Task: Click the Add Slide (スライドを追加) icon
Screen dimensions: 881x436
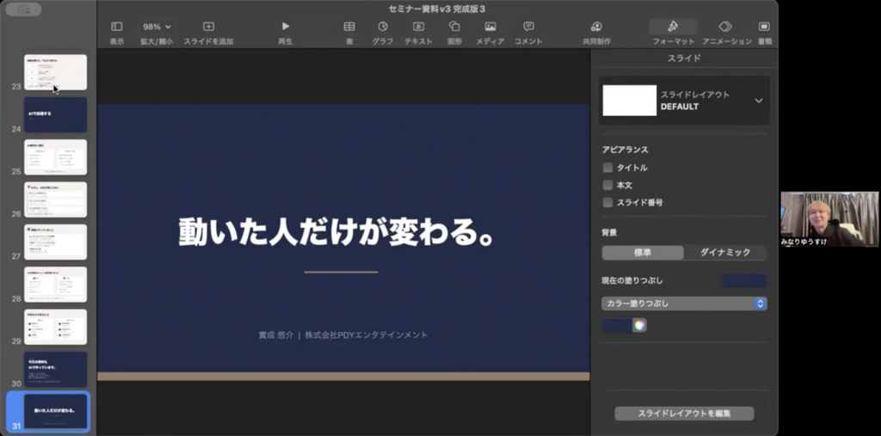Action: 208,27
